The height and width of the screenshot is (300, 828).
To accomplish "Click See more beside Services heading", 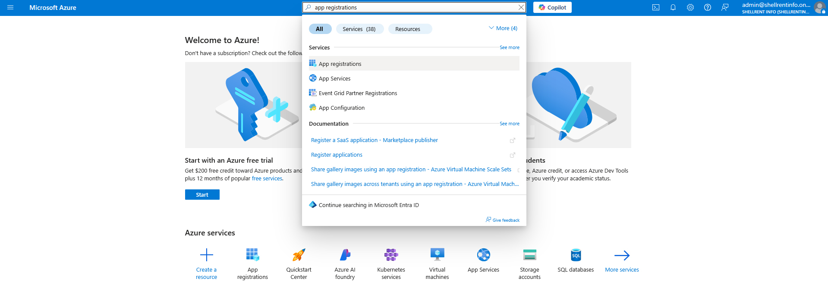I will tap(510, 47).
